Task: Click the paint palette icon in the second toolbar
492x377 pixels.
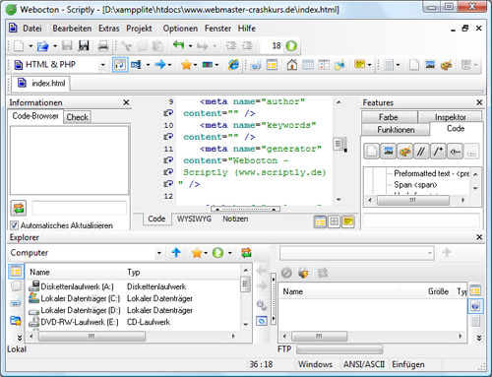Action: 446,65
